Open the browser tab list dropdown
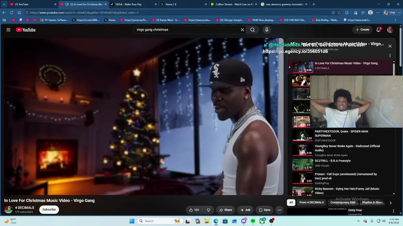Viewport: 403px width, 226px height. tap(4, 4)
